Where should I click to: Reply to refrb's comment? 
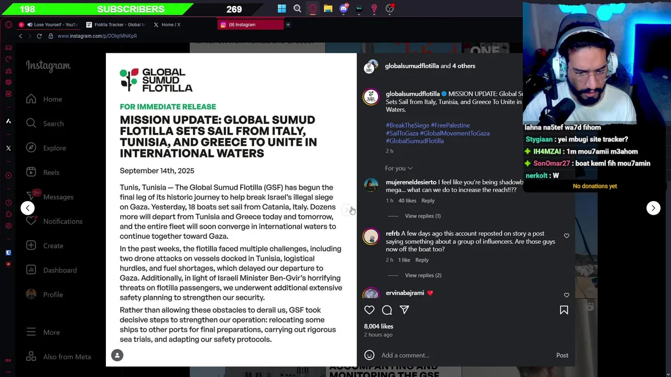click(x=422, y=260)
